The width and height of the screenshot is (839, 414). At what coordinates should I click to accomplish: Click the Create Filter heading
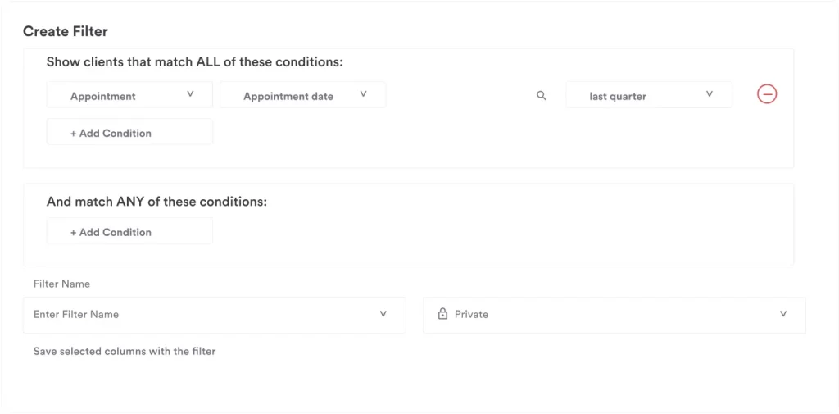point(66,31)
